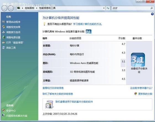The height and width of the screenshot is (122, 155).
Task: Open Help with the blue question mark icon
Action: [x=152, y=14]
